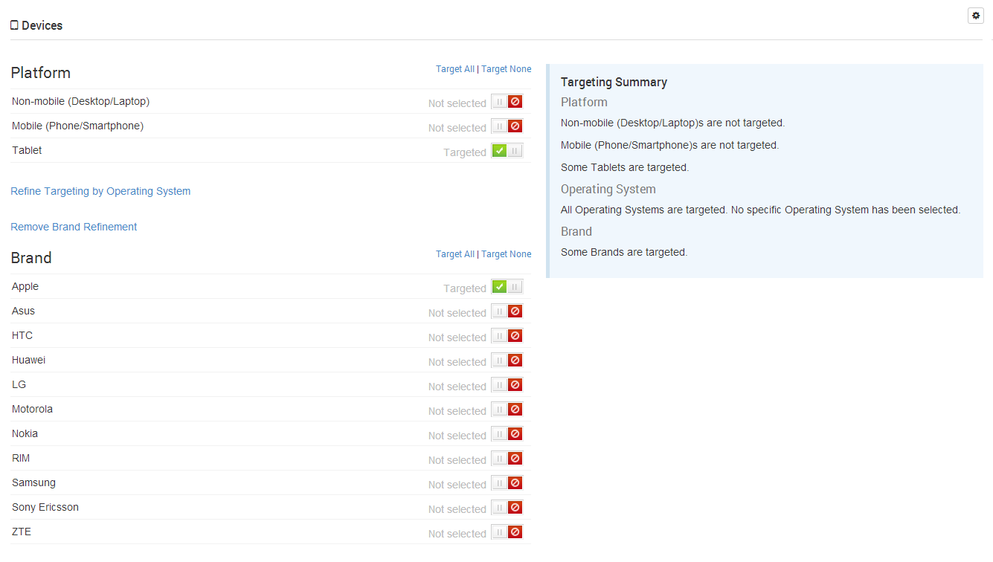Click the RIM brand label
993x562 pixels.
pyautogui.click(x=21, y=458)
